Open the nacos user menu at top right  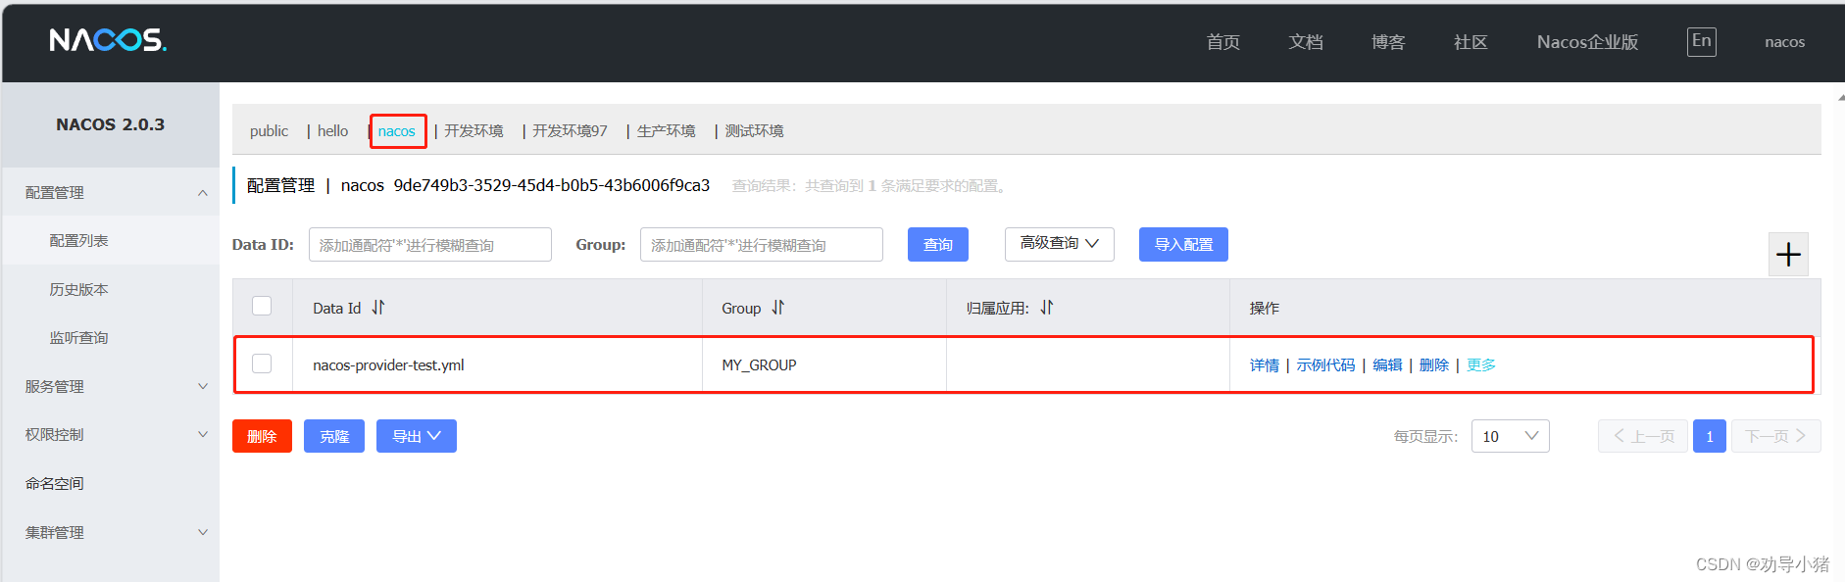point(1784,42)
